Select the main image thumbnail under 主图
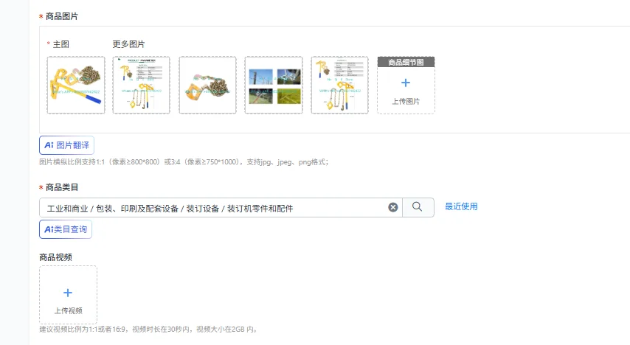630x345 pixels. click(76, 86)
